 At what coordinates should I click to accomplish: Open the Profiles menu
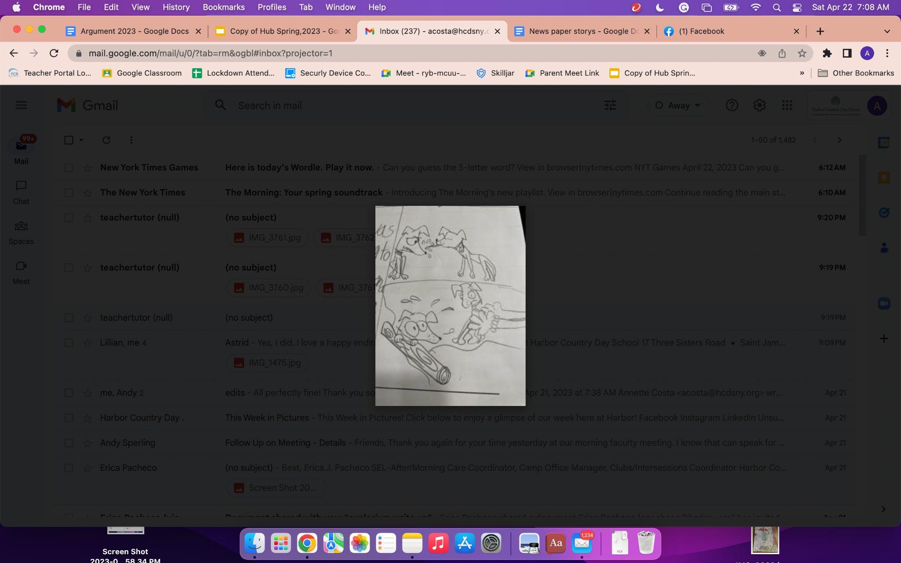click(272, 7)
